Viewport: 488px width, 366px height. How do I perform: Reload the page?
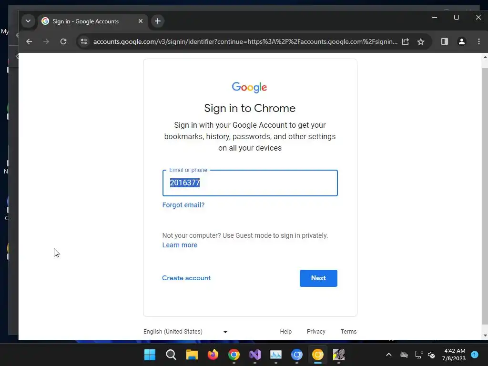[x=63, y=42]
